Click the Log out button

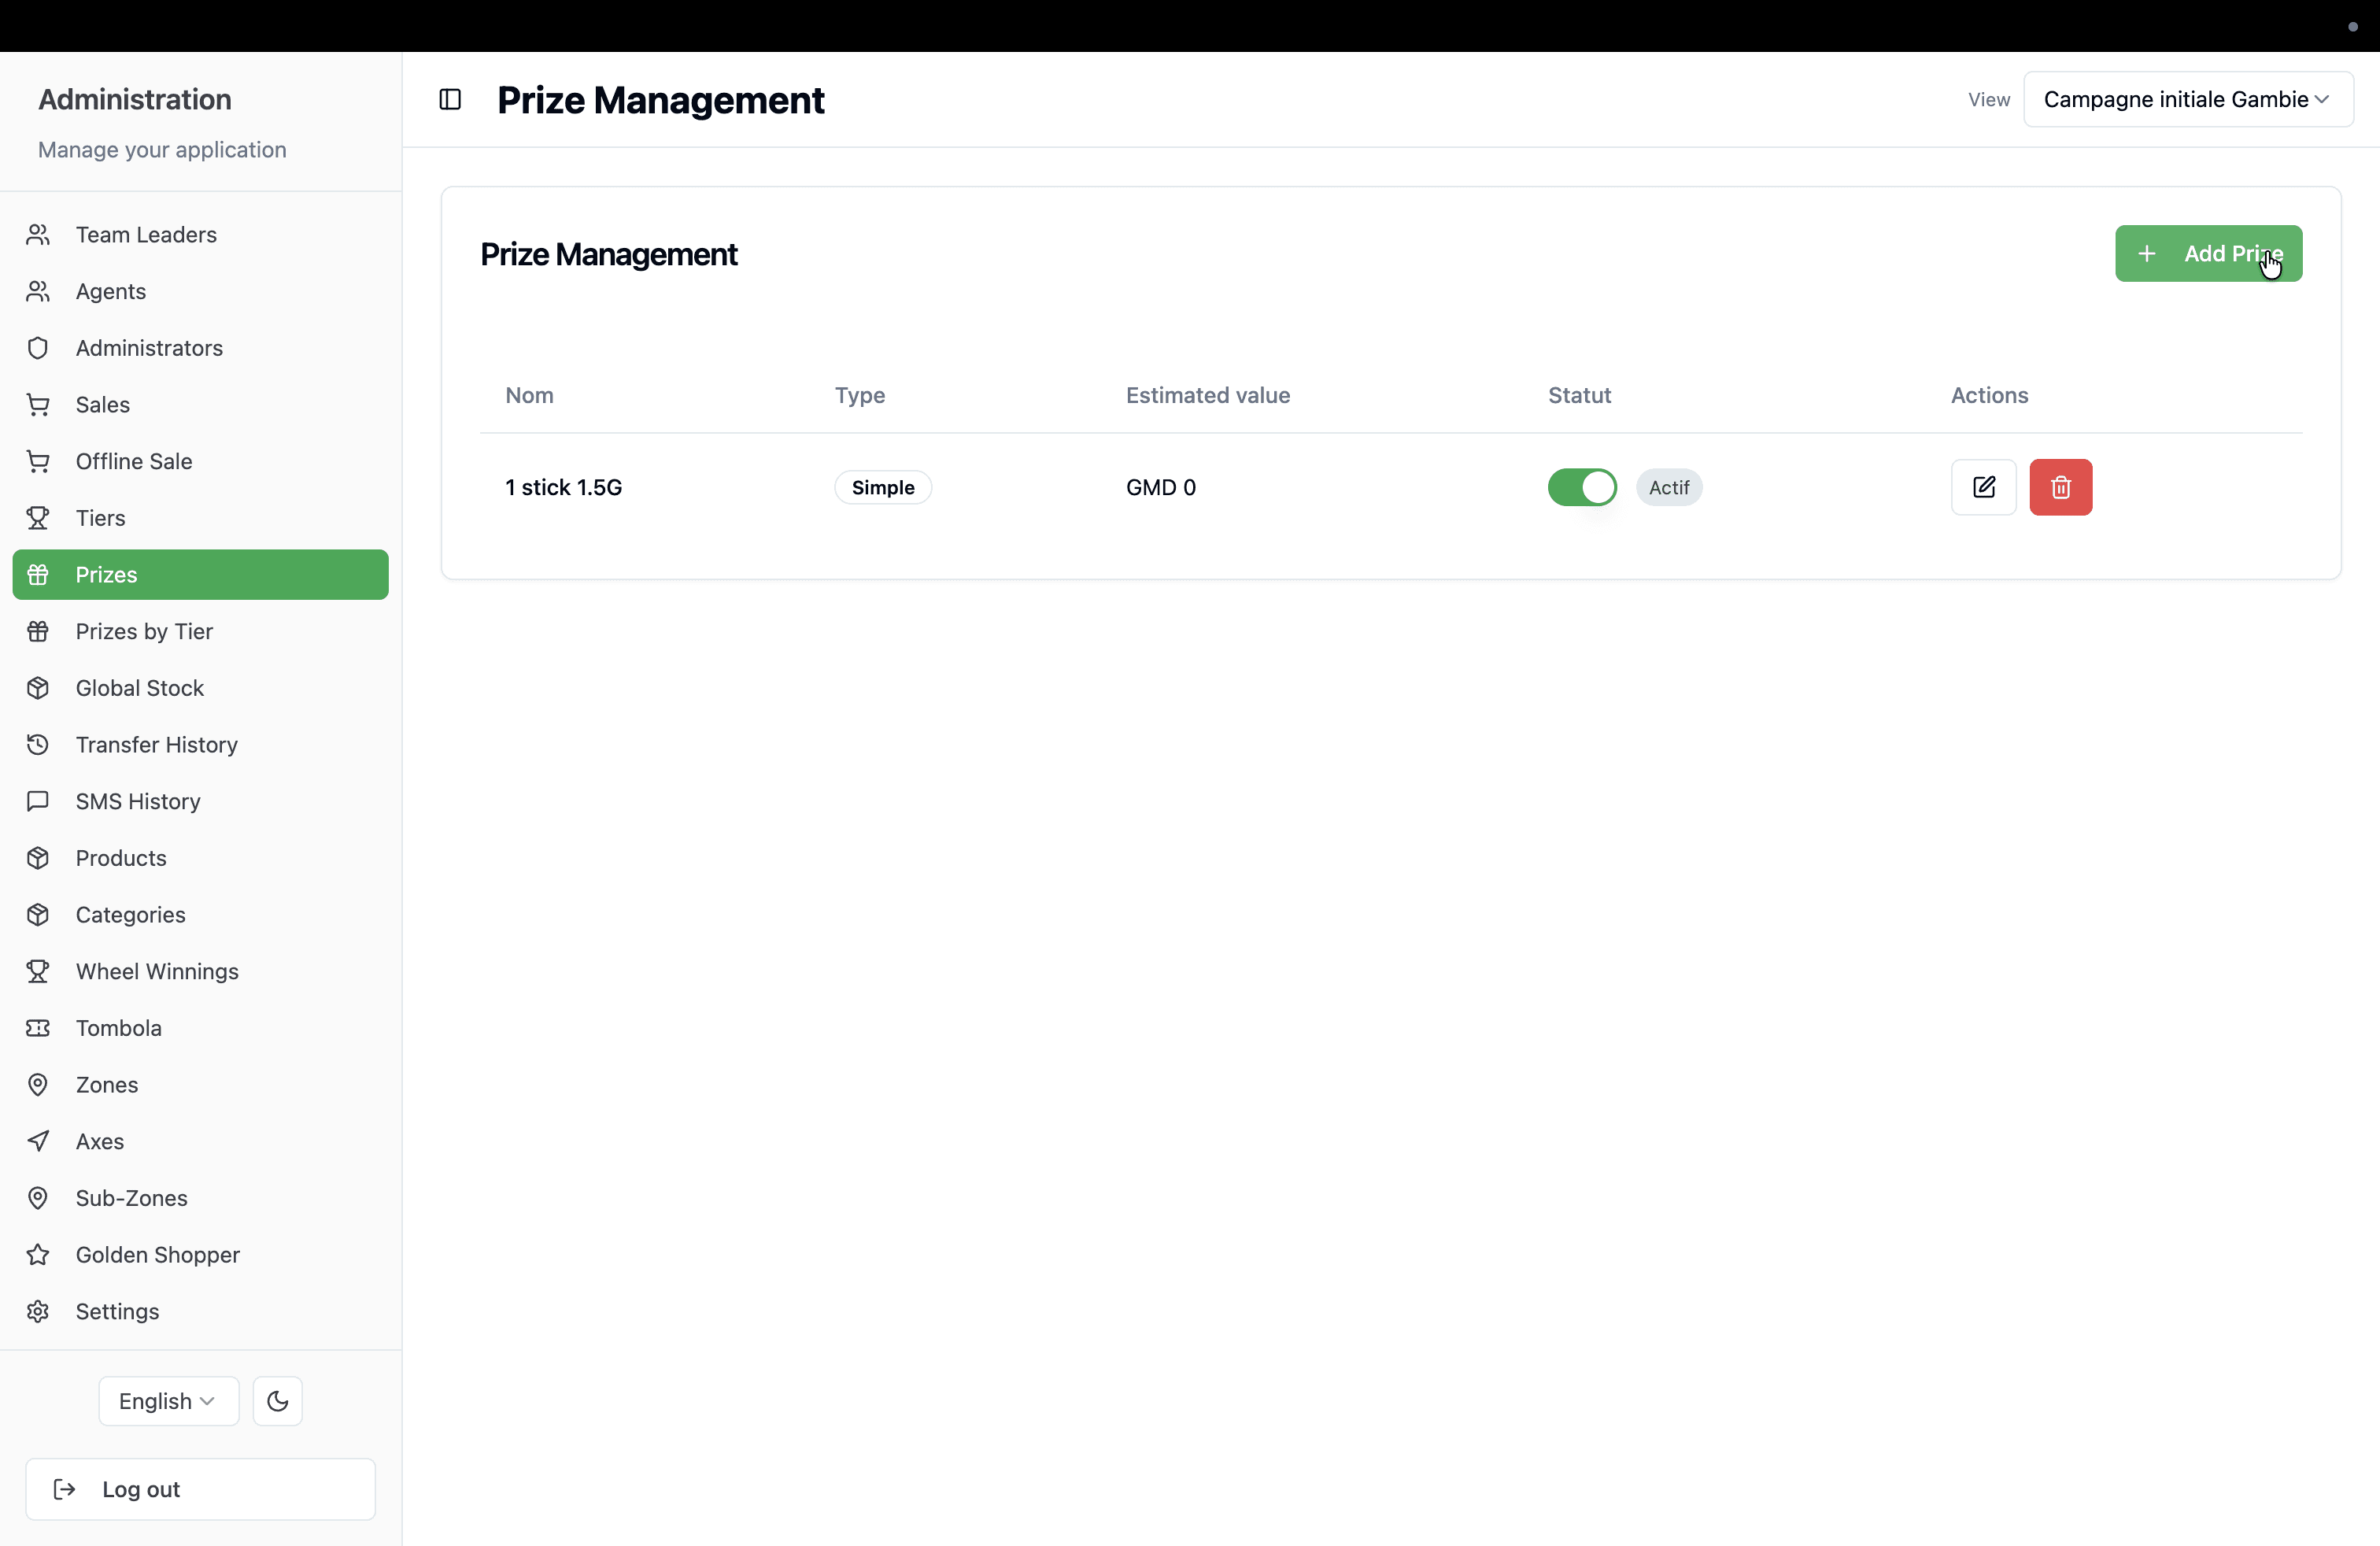coord(200,1489)
